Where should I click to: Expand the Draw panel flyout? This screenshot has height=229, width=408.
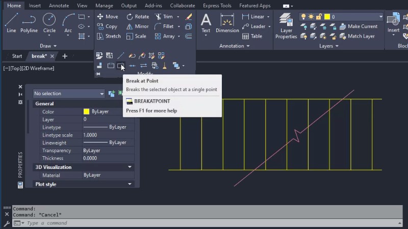[48, 46]
